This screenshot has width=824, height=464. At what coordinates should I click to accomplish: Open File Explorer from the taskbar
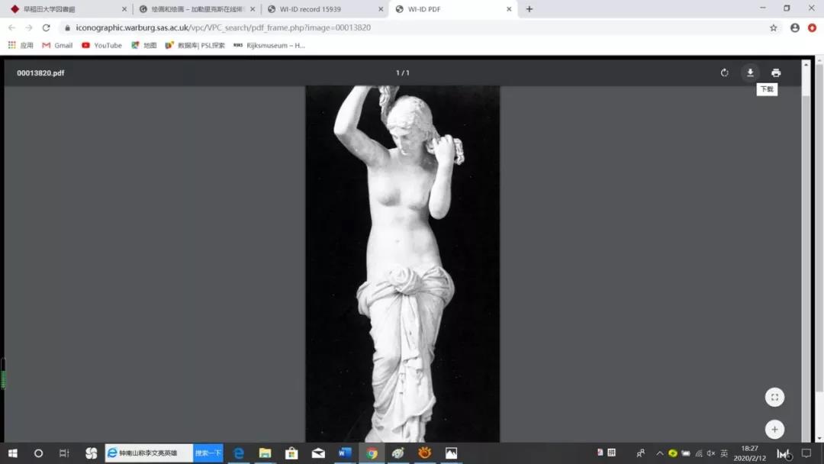click(x=265, y=453)
